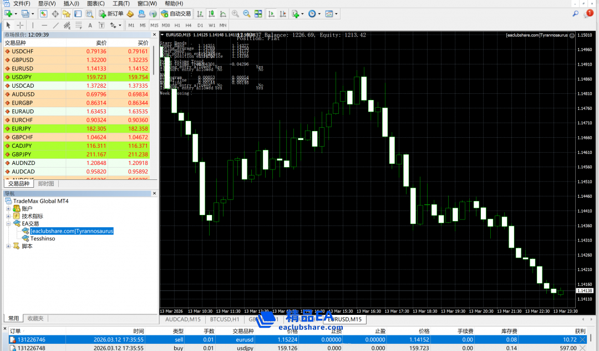Click the zoom out magnifier icon
Screen dimensions: 599x351
(246, 13)
